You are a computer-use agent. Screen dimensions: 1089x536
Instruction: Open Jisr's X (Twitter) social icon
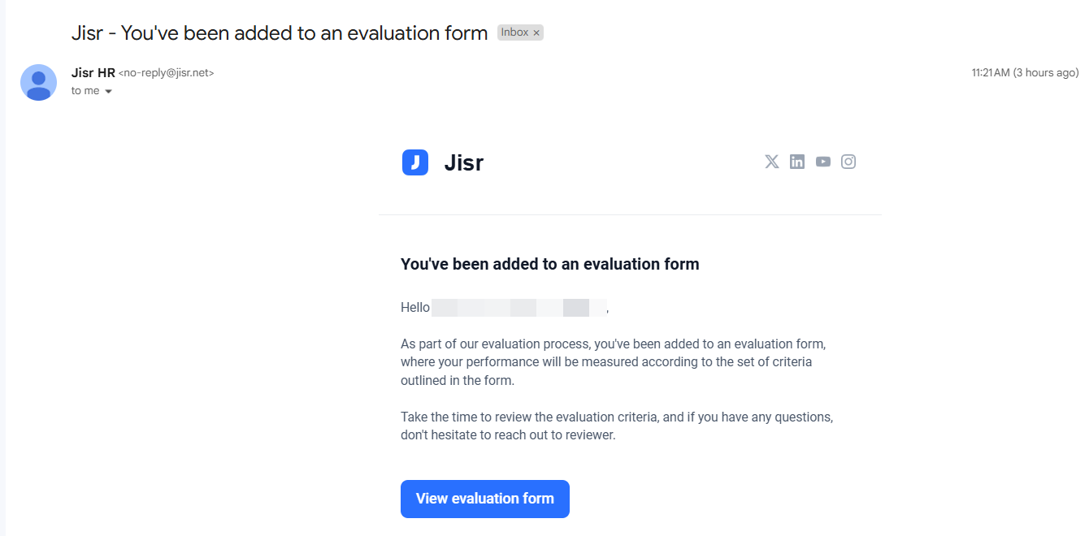(771, 162)
